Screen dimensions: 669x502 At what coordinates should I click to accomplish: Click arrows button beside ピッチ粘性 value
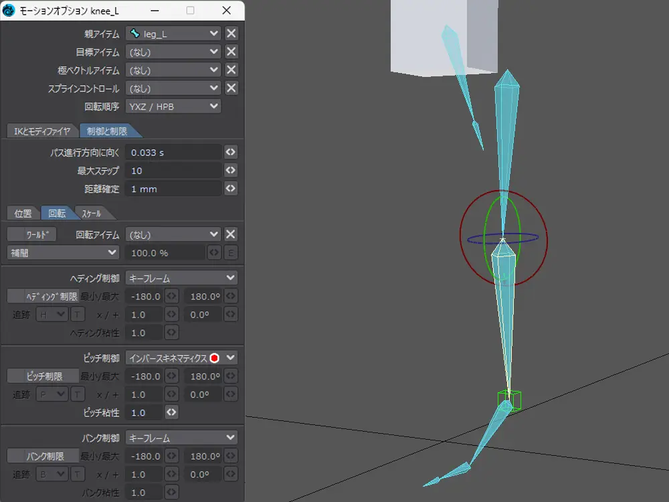coord(172,412)
